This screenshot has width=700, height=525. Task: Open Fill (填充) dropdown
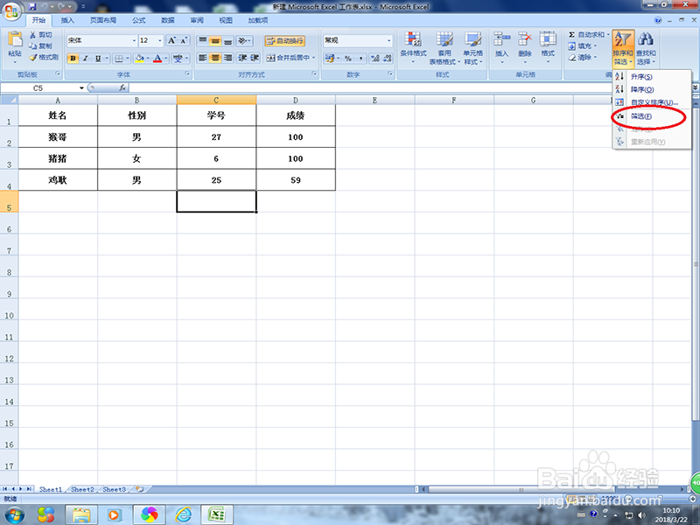583,46
